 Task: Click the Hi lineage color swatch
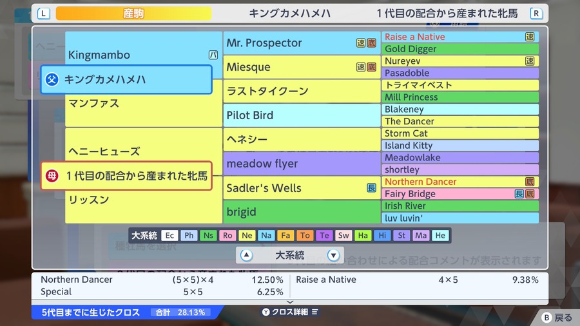(x=382, y=235)
